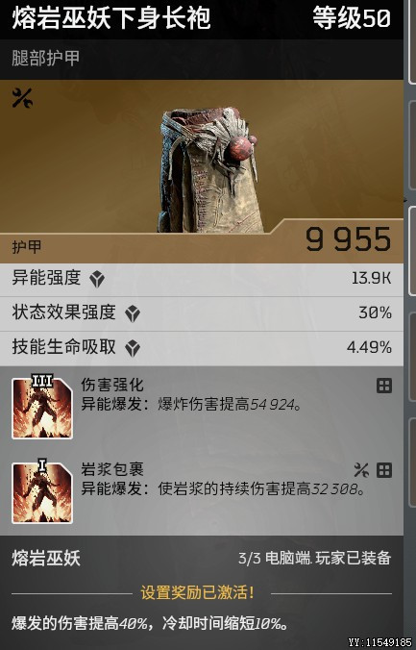Click the 腿部护甲 item type label
This screenshot has width=416, height=650.
pyautogui.click(x=45, y=58)
